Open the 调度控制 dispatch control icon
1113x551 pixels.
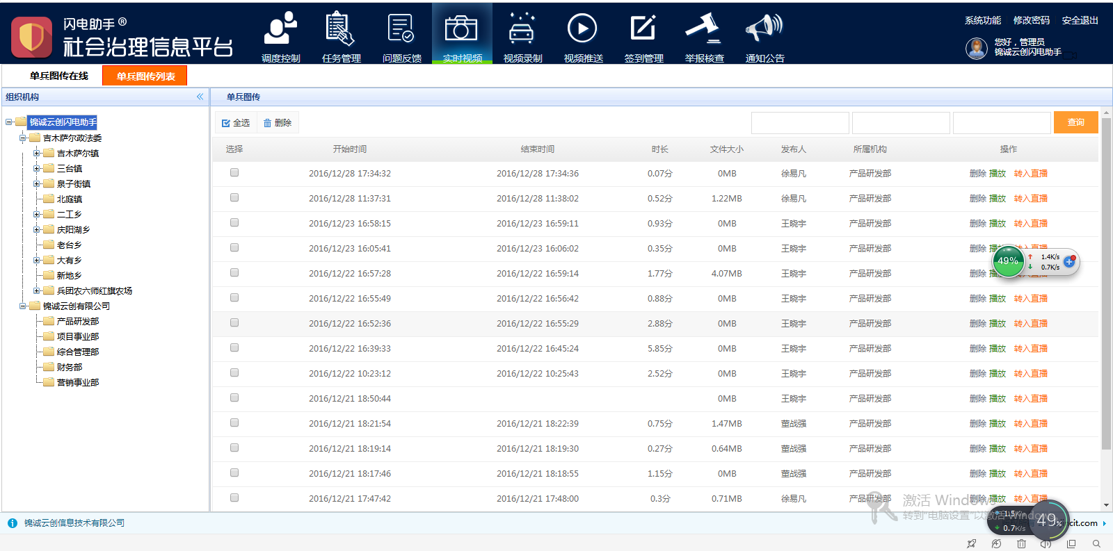pos(280,30)
